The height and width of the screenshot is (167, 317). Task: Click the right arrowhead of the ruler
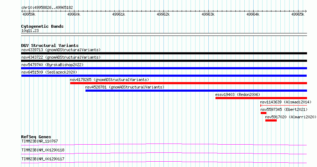(x=306, y=11)
